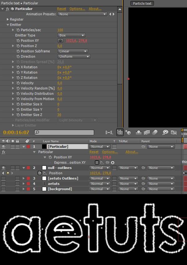187x265 pixels.
Task: Click the Direction stopwatch icon
Action: 18,56
